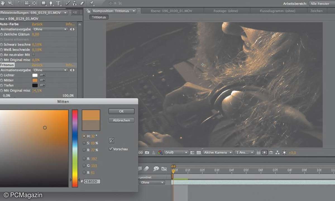Toggle the An neutralen Mit checkbox
Screen dimensions: 335x201
tap(33, 55)
